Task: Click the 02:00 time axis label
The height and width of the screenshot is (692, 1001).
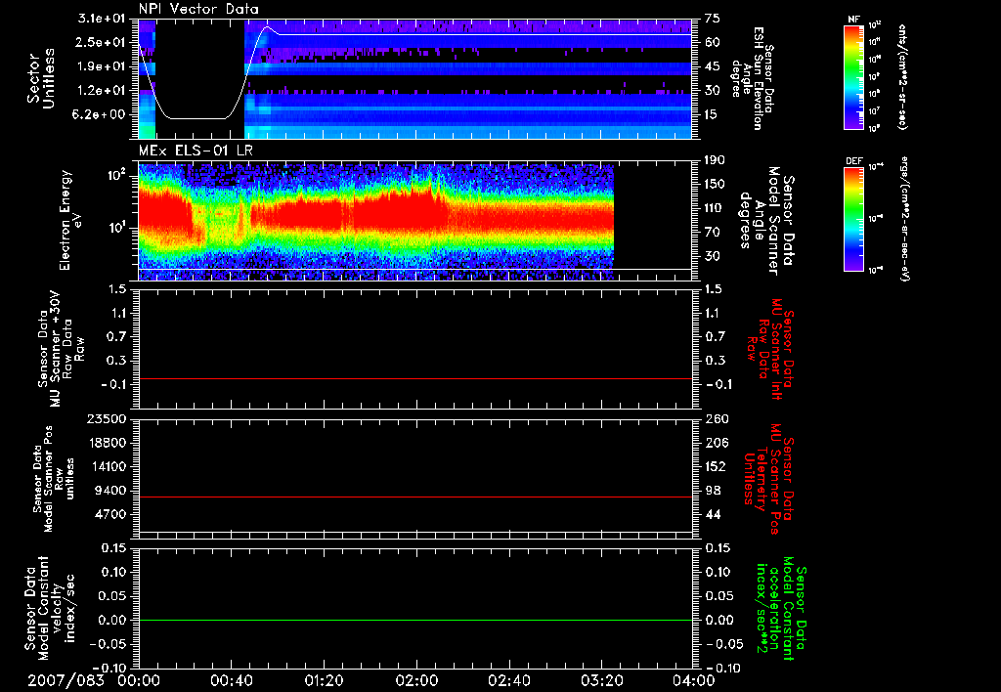Action: point(416,680)
